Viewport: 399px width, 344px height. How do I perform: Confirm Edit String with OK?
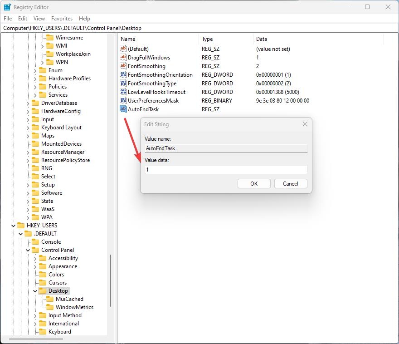(x=254, y=184)
